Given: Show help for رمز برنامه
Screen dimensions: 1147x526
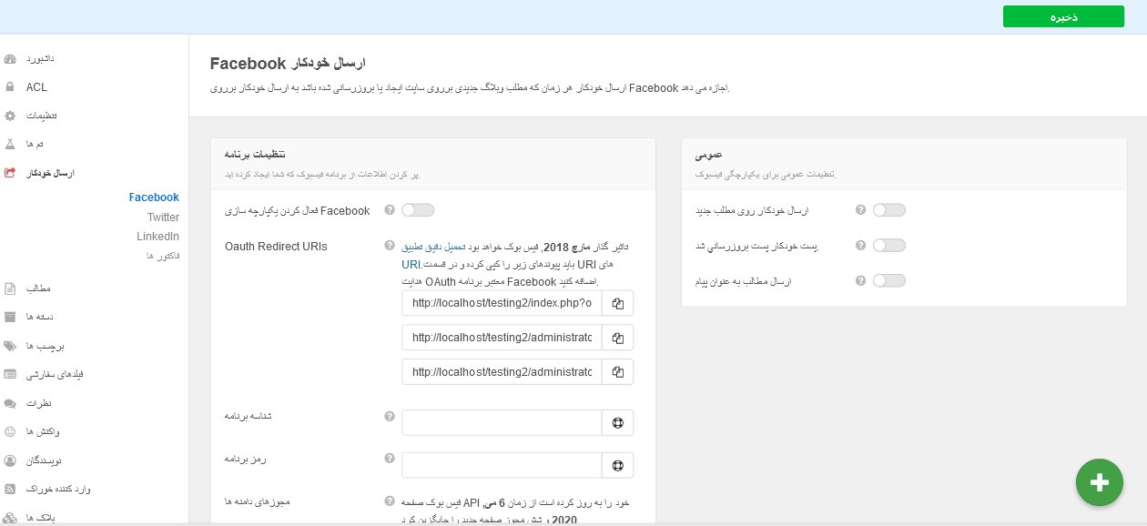Looking at the screenshot, I should click(390, 459).
